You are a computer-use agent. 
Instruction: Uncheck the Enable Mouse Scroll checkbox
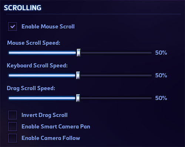tap(13, 27)
